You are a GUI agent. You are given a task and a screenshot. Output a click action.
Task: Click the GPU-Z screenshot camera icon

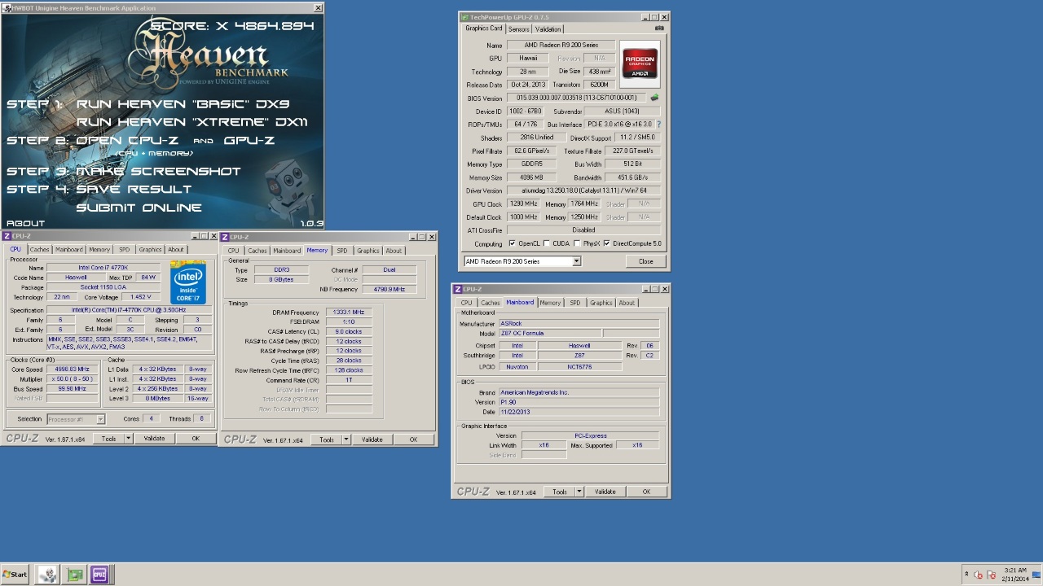[659, 28]
